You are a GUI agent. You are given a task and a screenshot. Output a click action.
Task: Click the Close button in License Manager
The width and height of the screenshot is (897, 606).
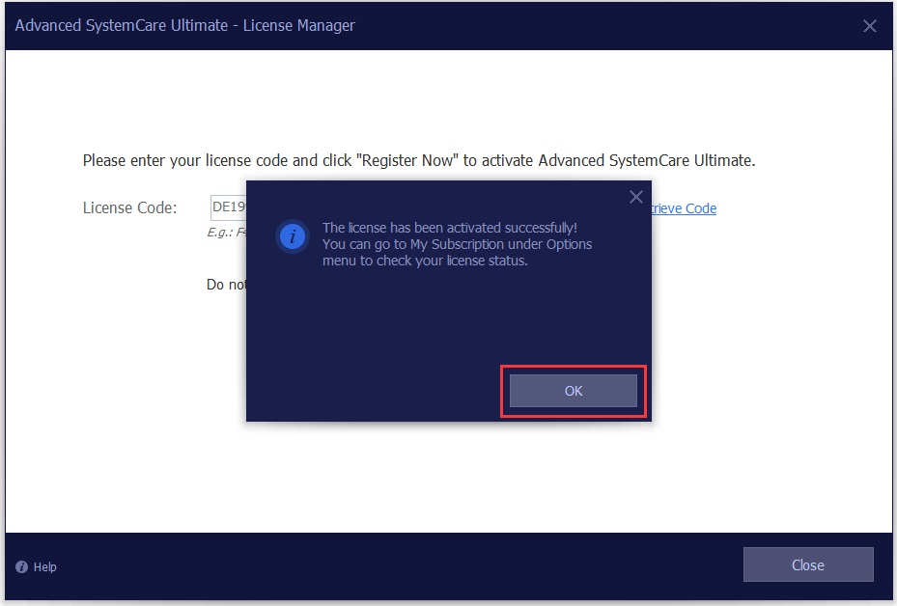point(808,565)
